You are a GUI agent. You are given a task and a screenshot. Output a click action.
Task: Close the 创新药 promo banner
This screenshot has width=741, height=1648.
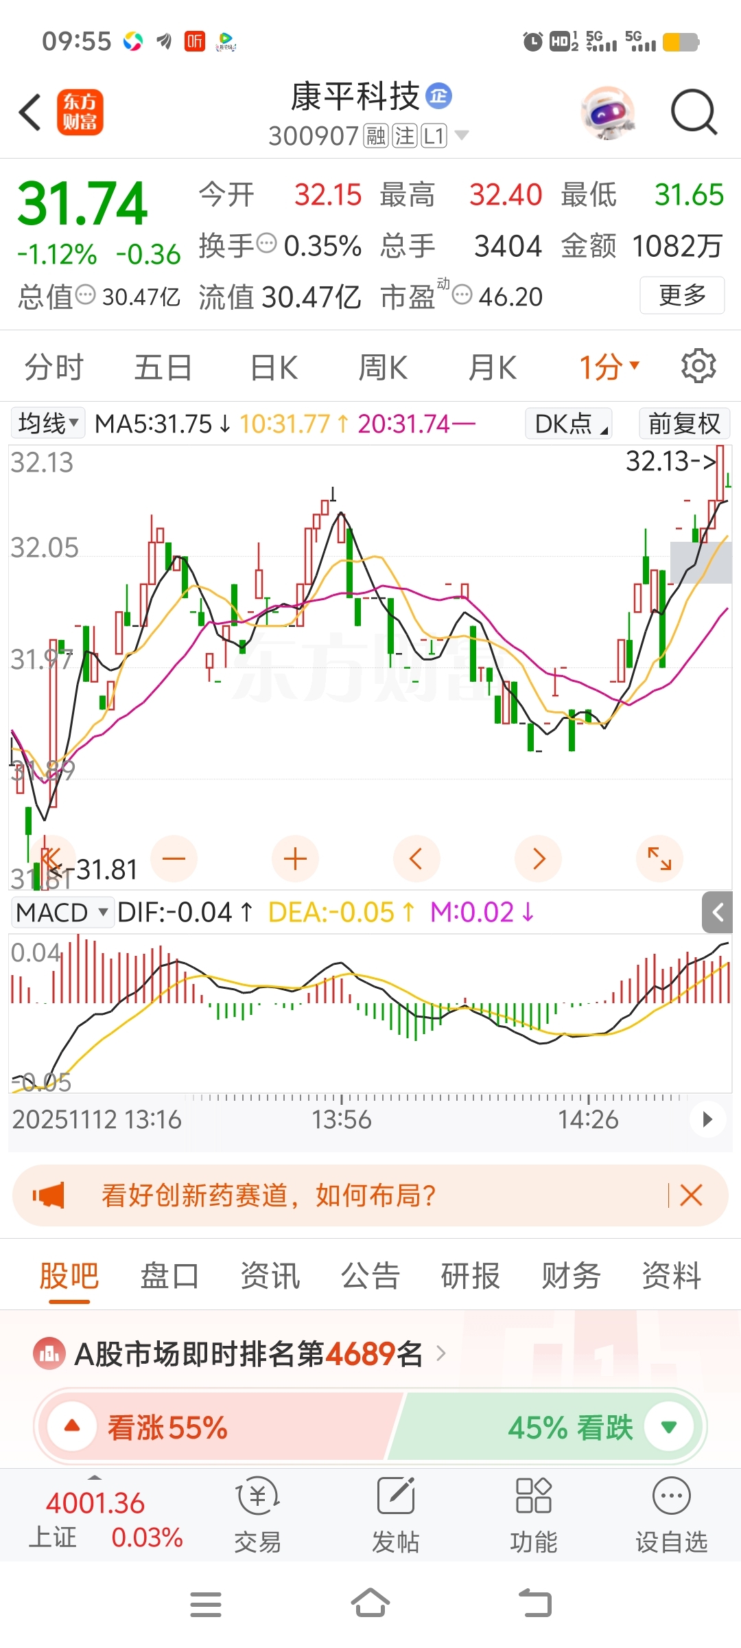tap(691, 1195)
